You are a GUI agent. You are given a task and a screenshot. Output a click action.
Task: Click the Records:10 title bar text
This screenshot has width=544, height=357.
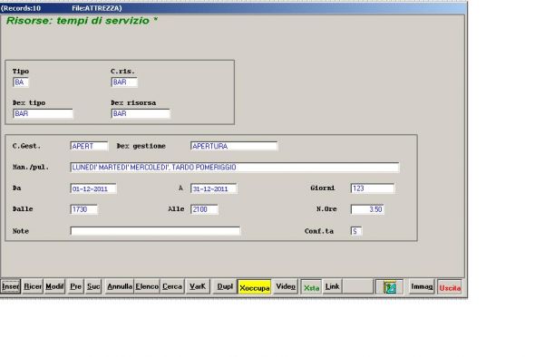click(21, 8)
